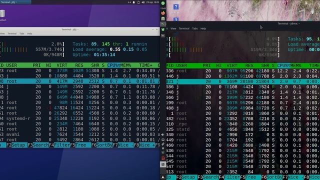Open the Tabs menu in the right terminal window
320x180 pixels.
194,28
